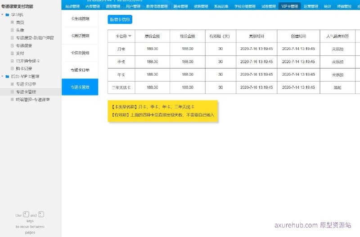
Task: Click the 季卡 card name cell
Action: point(121,62)
